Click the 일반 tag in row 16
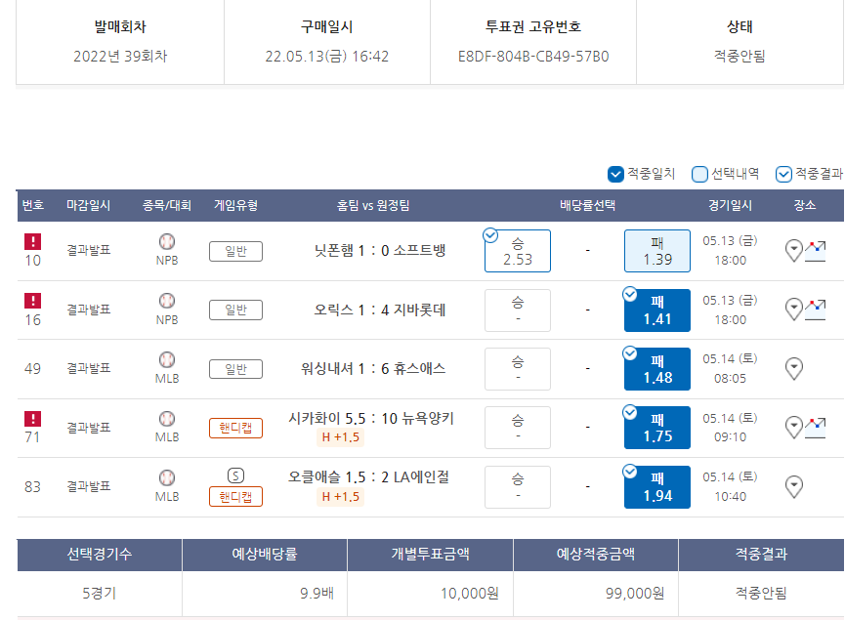Image resolution: width=845 pixels, height=620 pixels. (235, 310)
